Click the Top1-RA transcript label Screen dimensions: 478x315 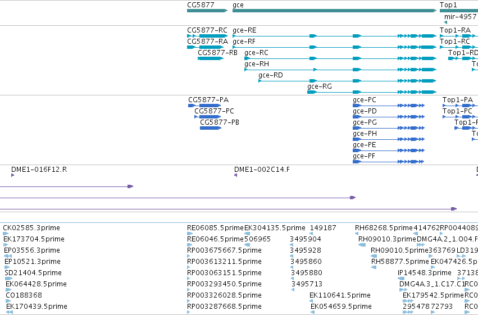pyautogui.click(x=455, y=30)
